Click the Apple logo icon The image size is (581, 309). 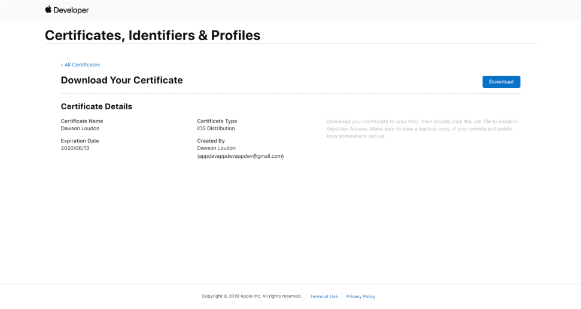click(48, 10)
